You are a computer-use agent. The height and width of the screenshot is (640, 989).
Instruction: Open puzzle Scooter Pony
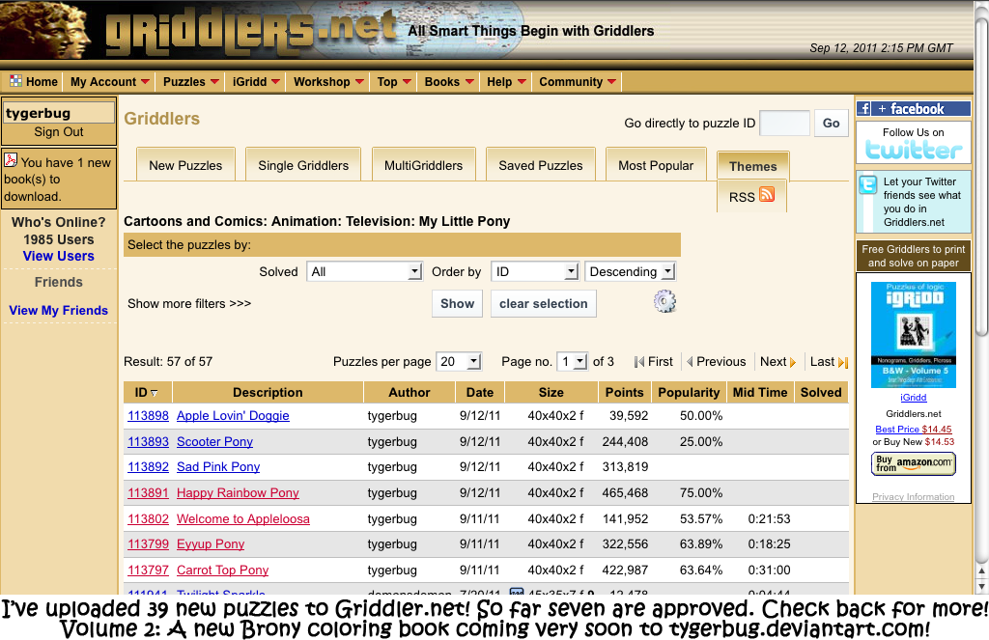[214, 441]
